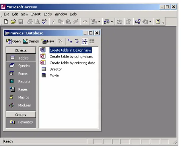
Task: Click the New Object icon
Action: [145, 22]
